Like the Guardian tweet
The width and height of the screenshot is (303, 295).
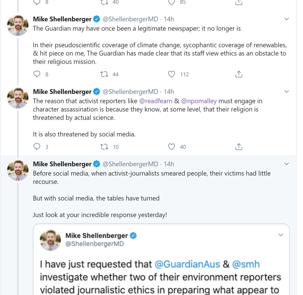pos(172,74)
